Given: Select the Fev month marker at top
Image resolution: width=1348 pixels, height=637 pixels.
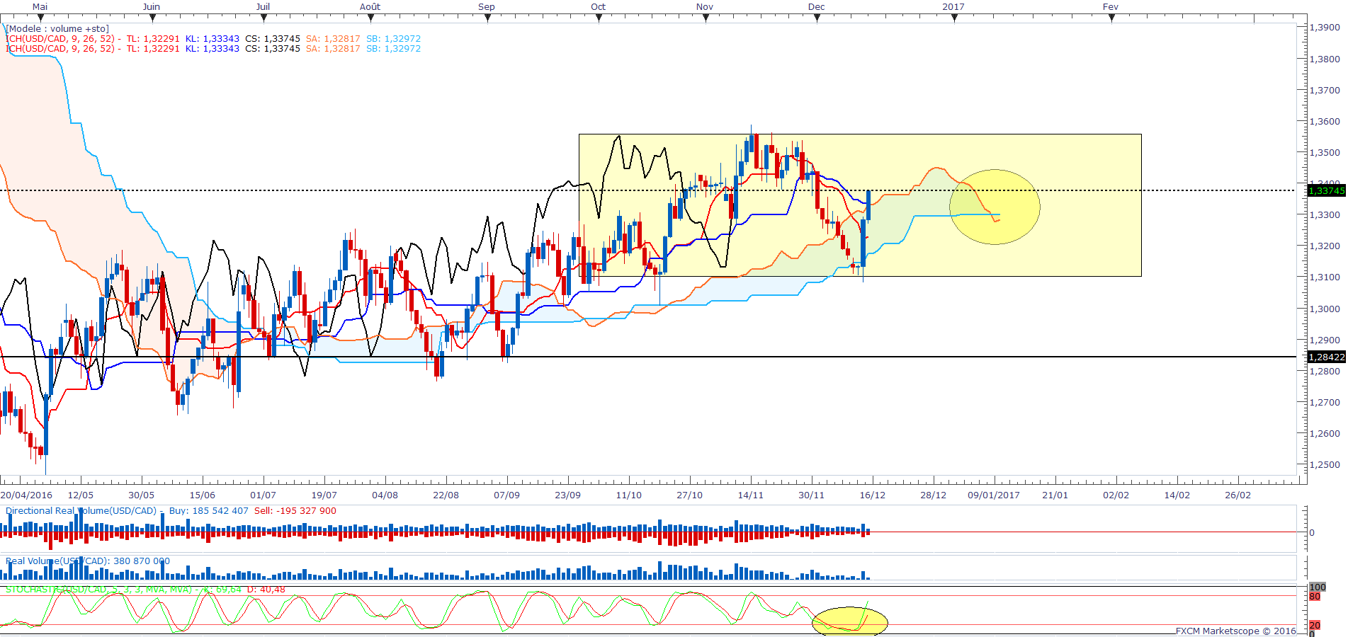Looking at the screenshot, I should [1111, 18].
